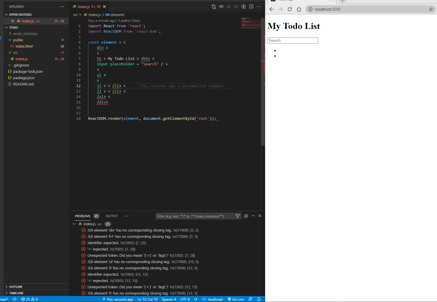Collapse all problems icon
437x302 pixels.
[246, 216]
